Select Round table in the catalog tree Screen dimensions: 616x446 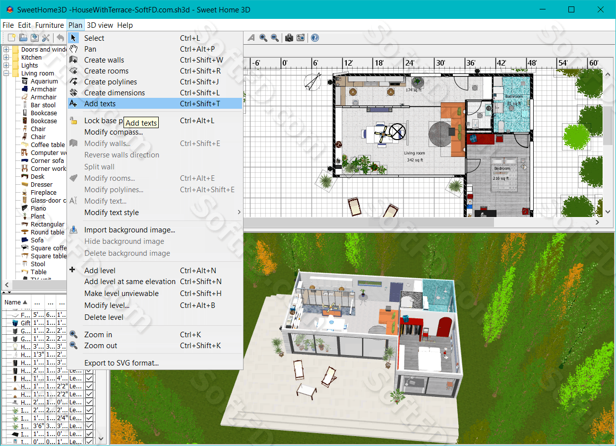coord(48,232)
